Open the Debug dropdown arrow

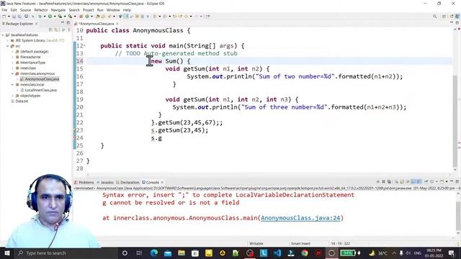[45, 16]
